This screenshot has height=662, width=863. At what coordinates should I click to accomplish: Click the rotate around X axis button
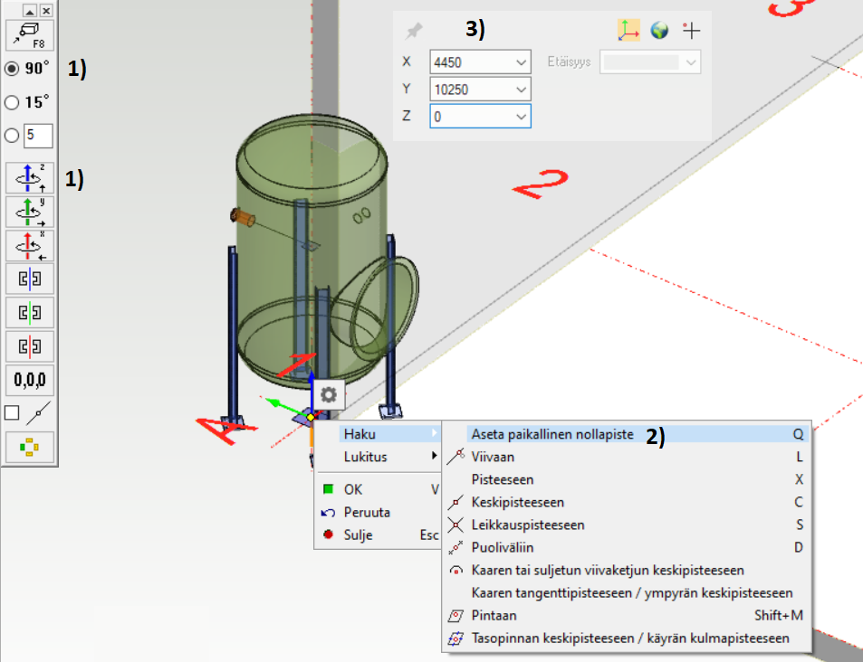30,245
